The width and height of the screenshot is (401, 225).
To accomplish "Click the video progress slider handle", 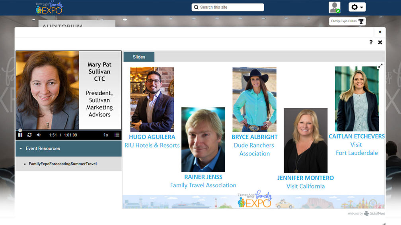I will pyautogui.click(x=20, y=130).
